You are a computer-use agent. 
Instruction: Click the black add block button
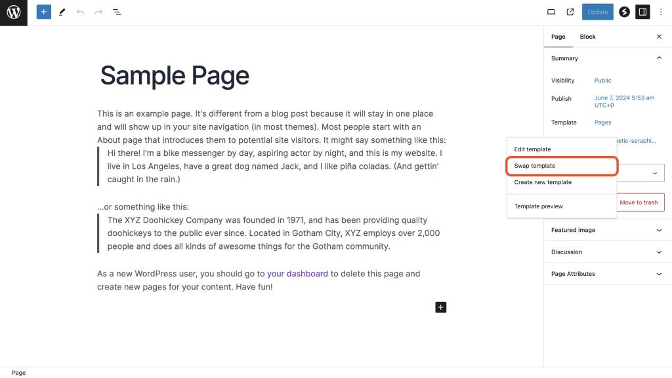point(441,307)
